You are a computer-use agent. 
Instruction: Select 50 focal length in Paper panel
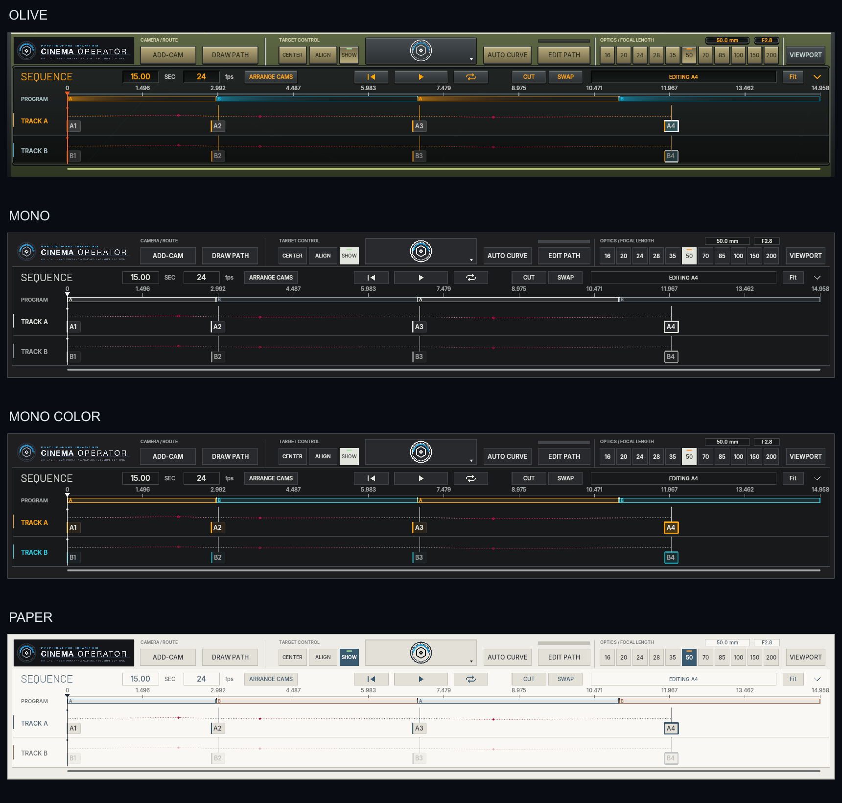(689, 657)
